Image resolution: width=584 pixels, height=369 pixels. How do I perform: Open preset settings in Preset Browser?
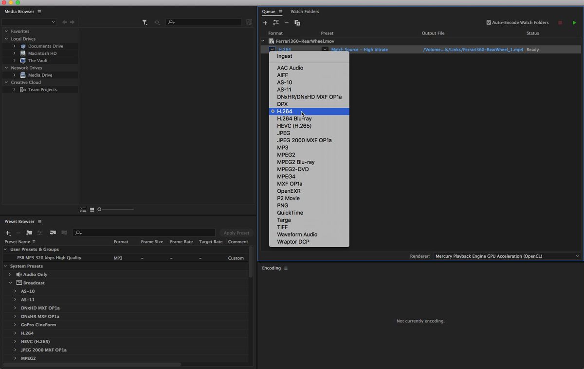click(x=41, y=233)
